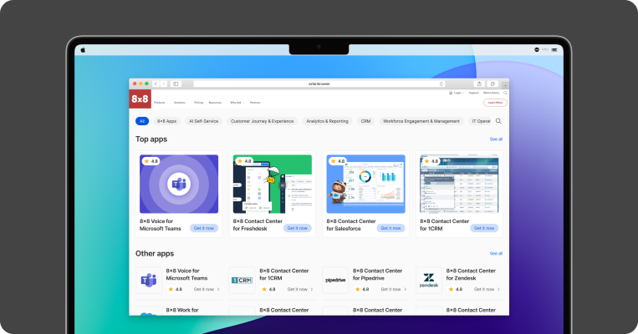Screen dimensions: 638x334
Task: Open the Solutions dropdown menu
Action: click(181, 103)
